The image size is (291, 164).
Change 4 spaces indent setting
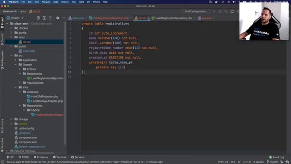(258, 162)
